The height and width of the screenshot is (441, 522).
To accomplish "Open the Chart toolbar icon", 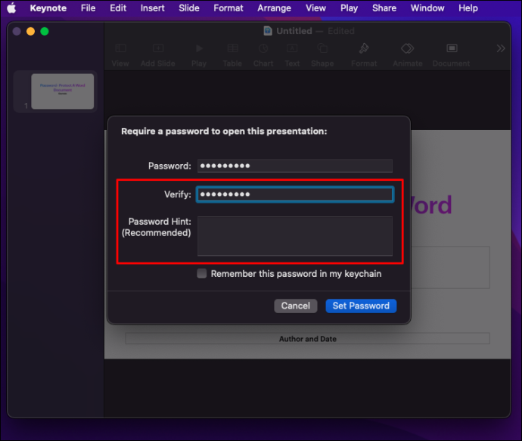I will (263, 48).
